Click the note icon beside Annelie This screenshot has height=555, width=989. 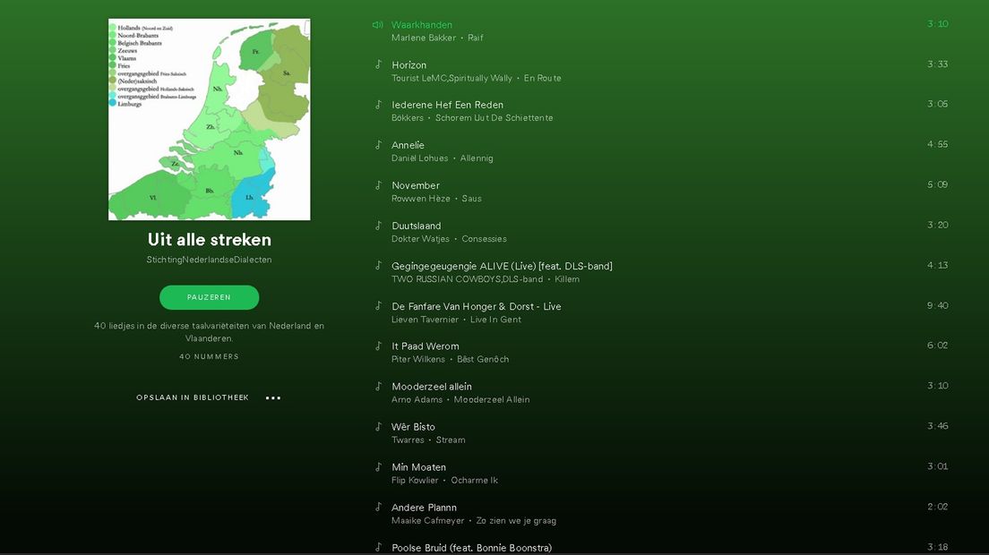tap(378, 145)
